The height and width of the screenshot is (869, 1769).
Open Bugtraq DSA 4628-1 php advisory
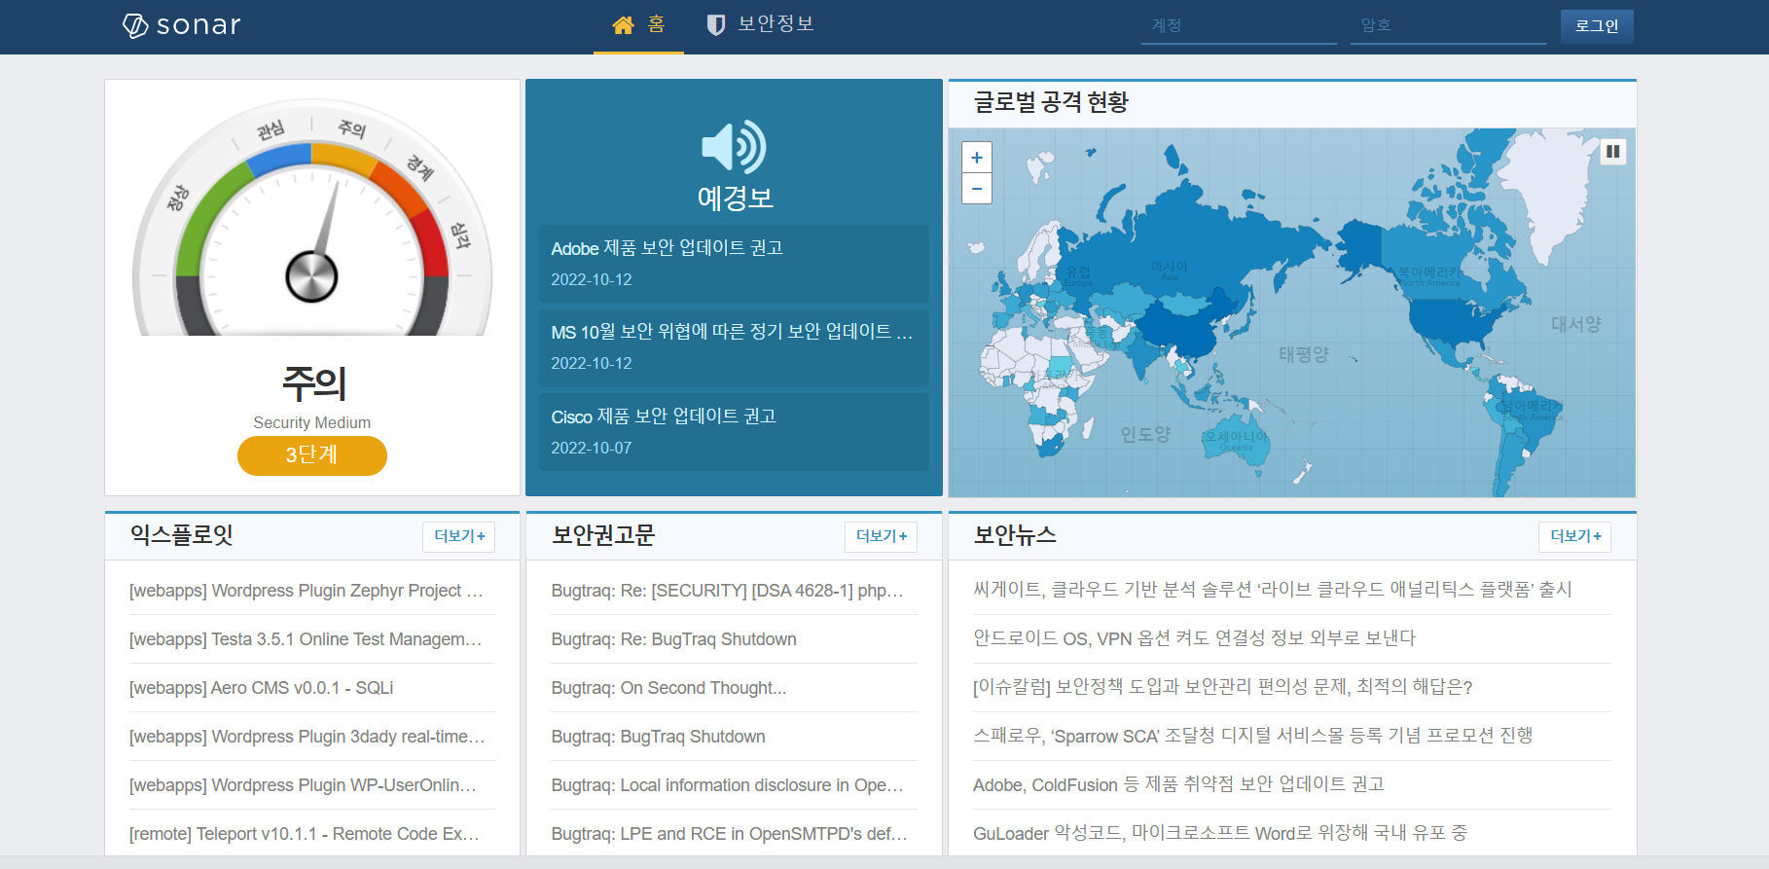coord(728,591)
